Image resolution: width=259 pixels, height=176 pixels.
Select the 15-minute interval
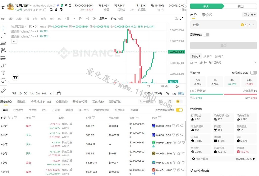(43, 19)
